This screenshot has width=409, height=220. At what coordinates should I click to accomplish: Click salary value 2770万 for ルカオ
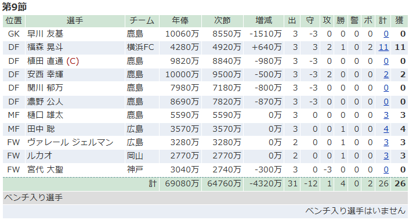[x=184, y=156]
